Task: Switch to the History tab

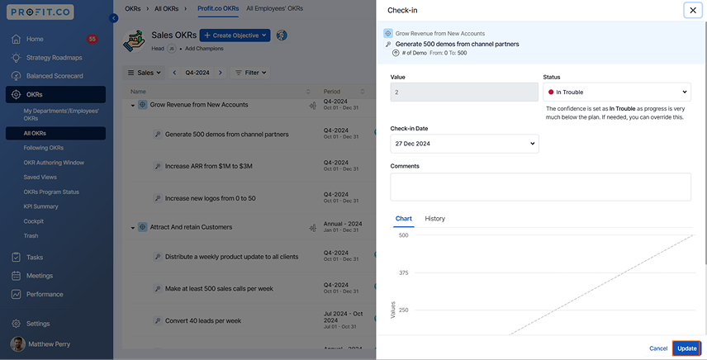Action: coord(434,219)
